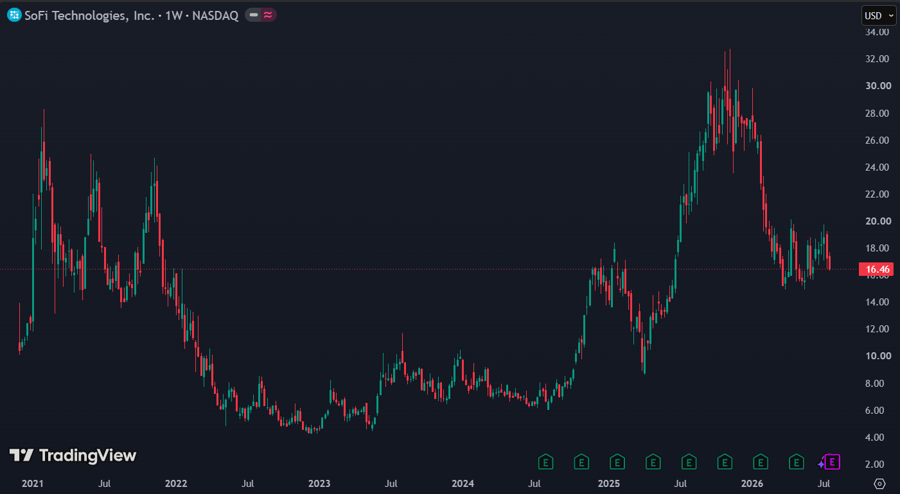Image resolution: width=900 pixels, height=494 pixels.
Task: Click the leftmost green earnings E marker
Action: (545, 461)
